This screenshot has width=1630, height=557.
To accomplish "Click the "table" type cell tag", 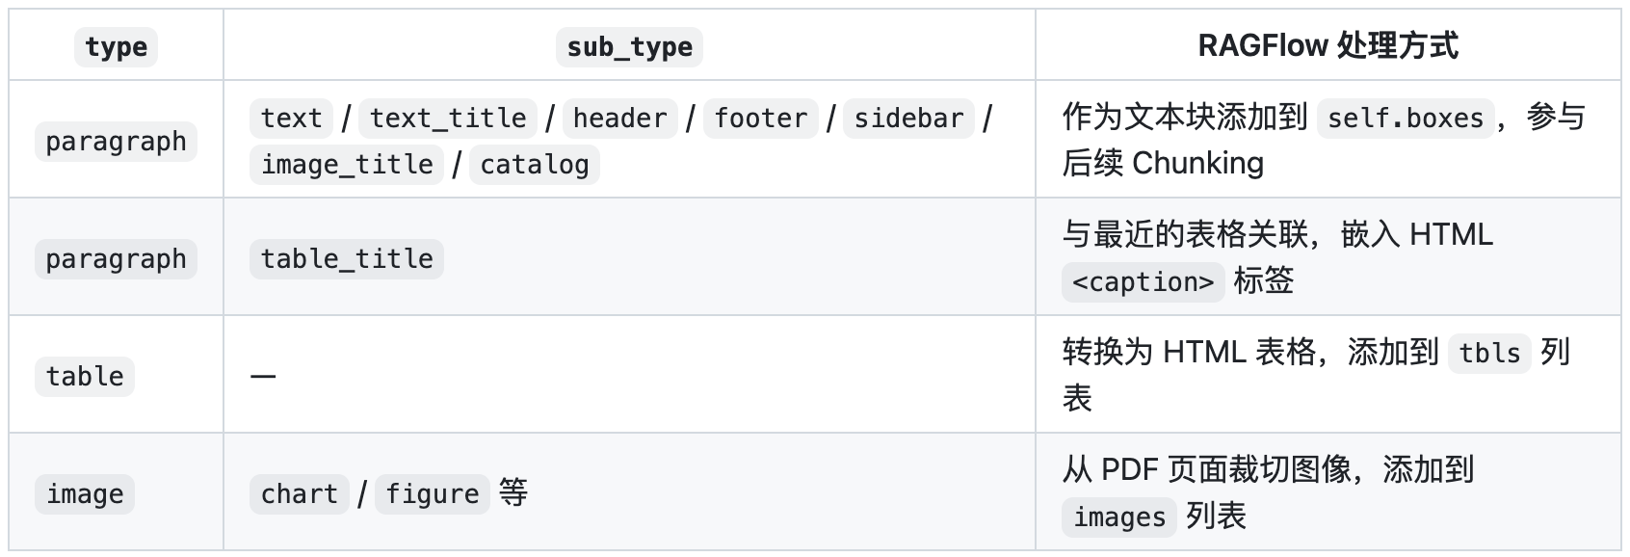I will click(85, 377).
